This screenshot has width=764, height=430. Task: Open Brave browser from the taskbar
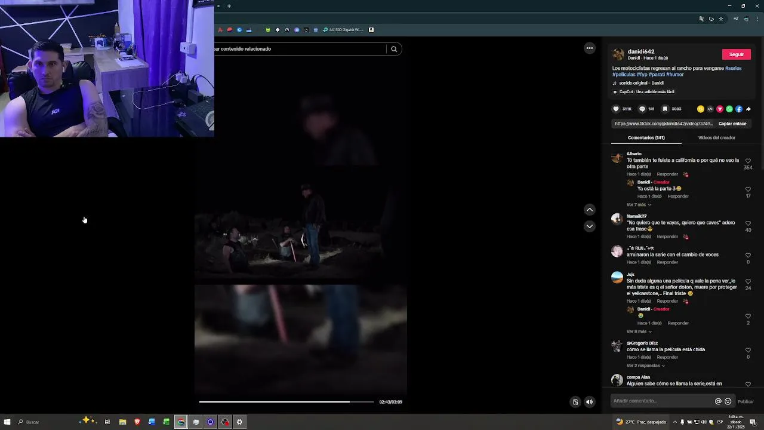137,422
